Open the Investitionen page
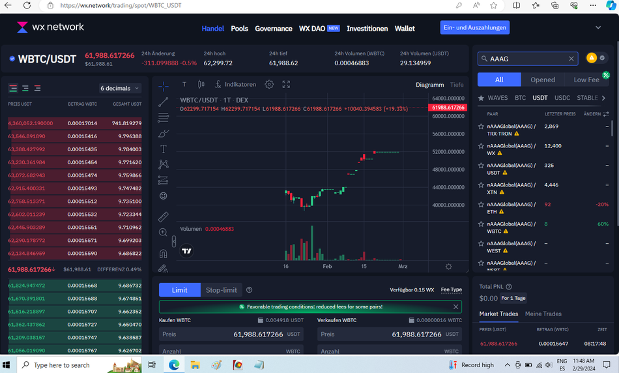 tap(367, 29)
